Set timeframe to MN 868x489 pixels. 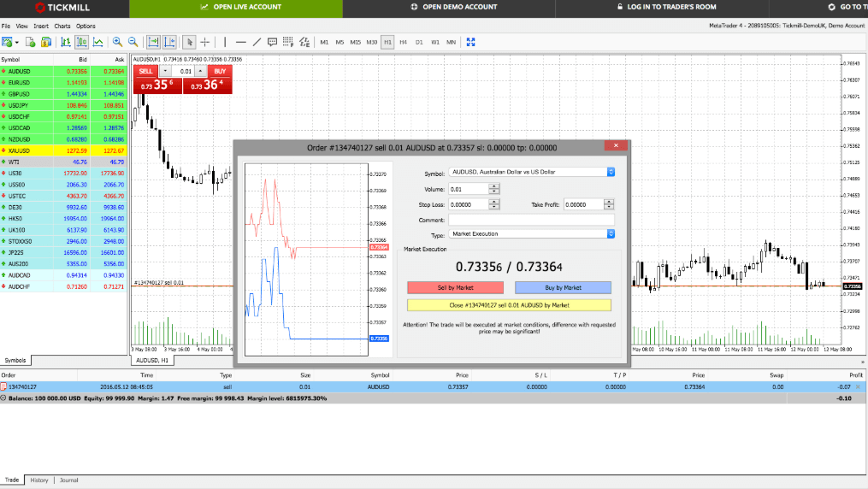pyautogui.click(x=452, y=42)
